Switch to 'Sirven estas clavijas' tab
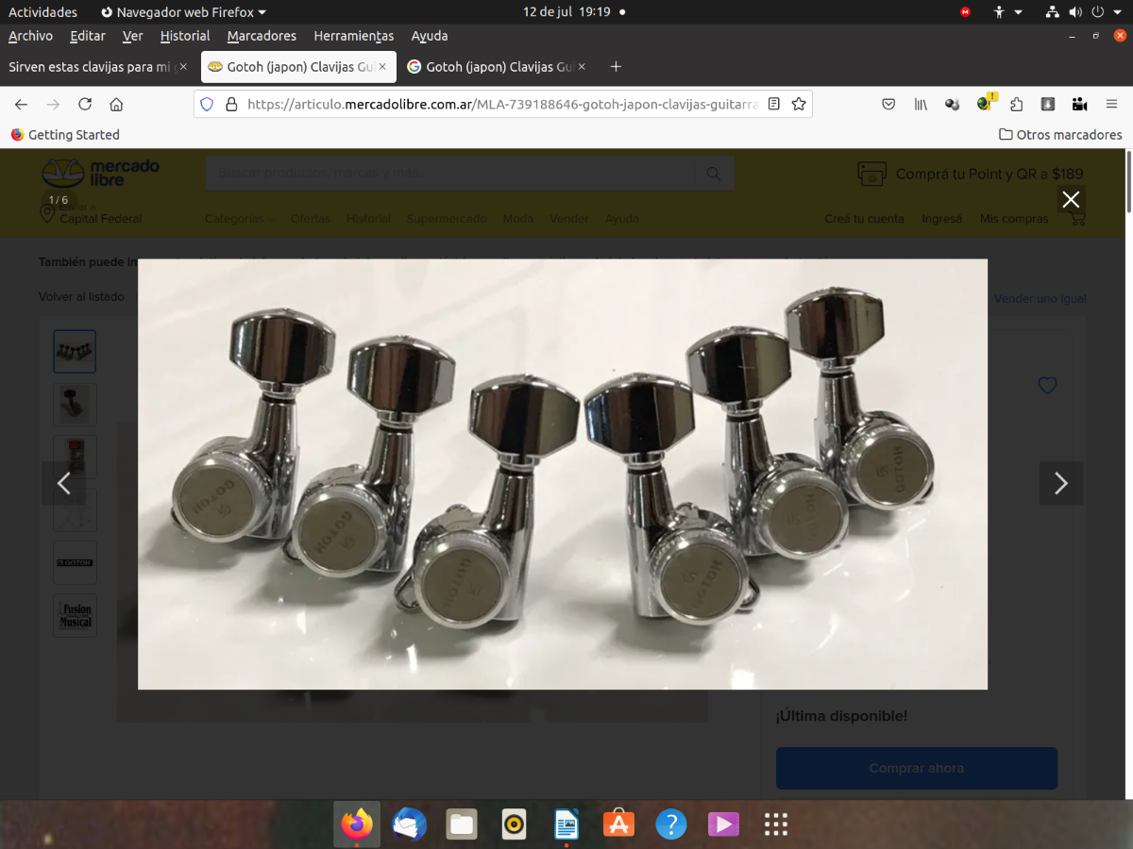 coord(91,67)
